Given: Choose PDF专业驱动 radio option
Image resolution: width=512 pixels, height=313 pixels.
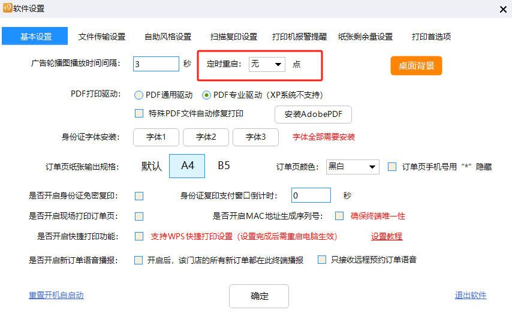Looking at the screenshot, I should 207,95.
